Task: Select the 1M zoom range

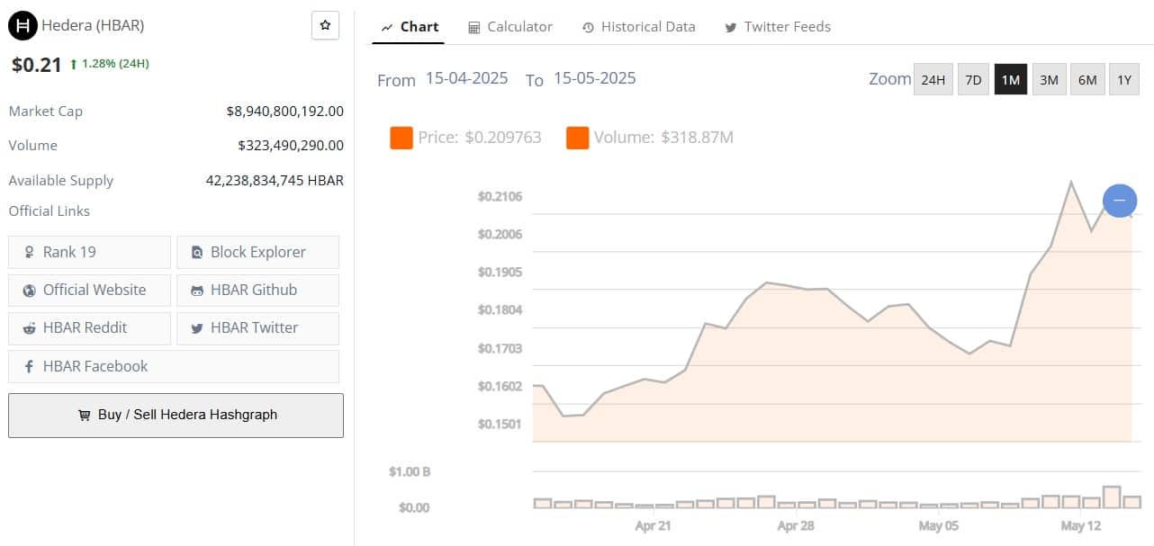Action: point(1010,79)
